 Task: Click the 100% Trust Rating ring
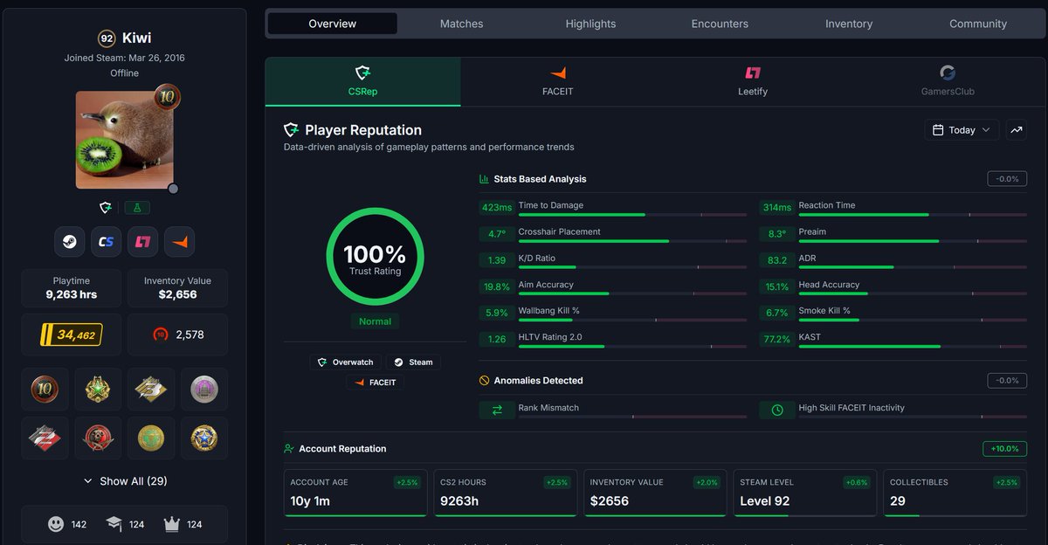(375, 256)
